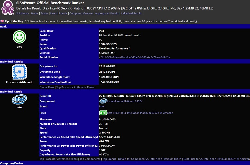Click the green smiley face rank icon
This screenshot has width=250, height=165.
pos(19,37)
